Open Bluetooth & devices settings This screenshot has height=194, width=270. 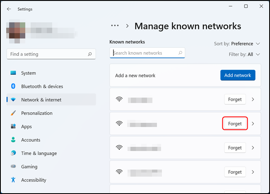click(51, 86)
